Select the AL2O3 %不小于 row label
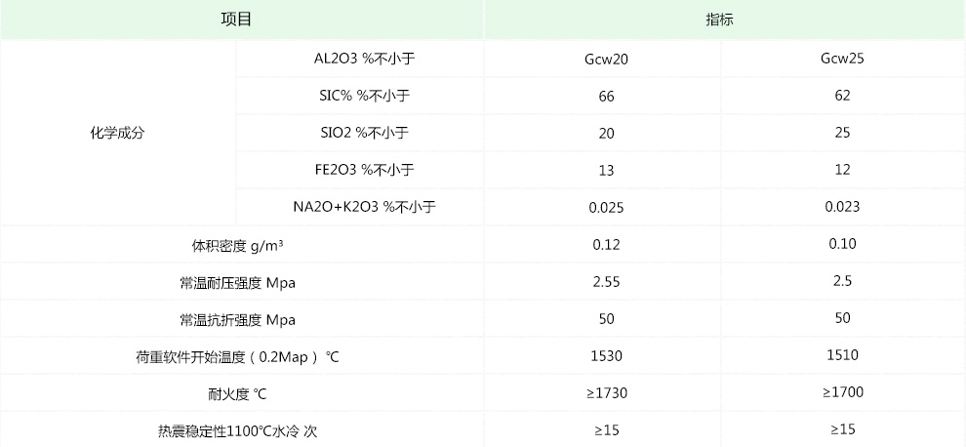The width and height of the screenshot is (966, 447). point(360,58)
